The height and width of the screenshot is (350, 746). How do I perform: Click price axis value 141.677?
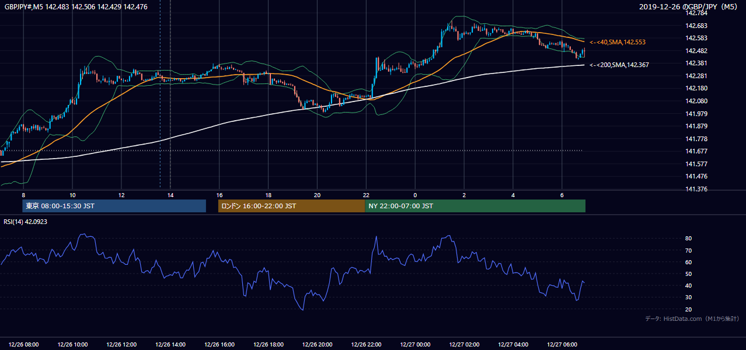coord(695,152)
